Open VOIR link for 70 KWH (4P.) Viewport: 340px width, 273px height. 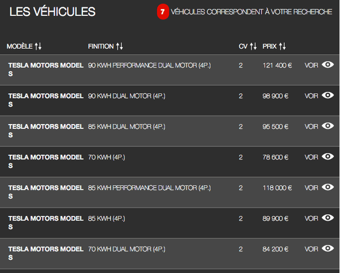[311, 157]
